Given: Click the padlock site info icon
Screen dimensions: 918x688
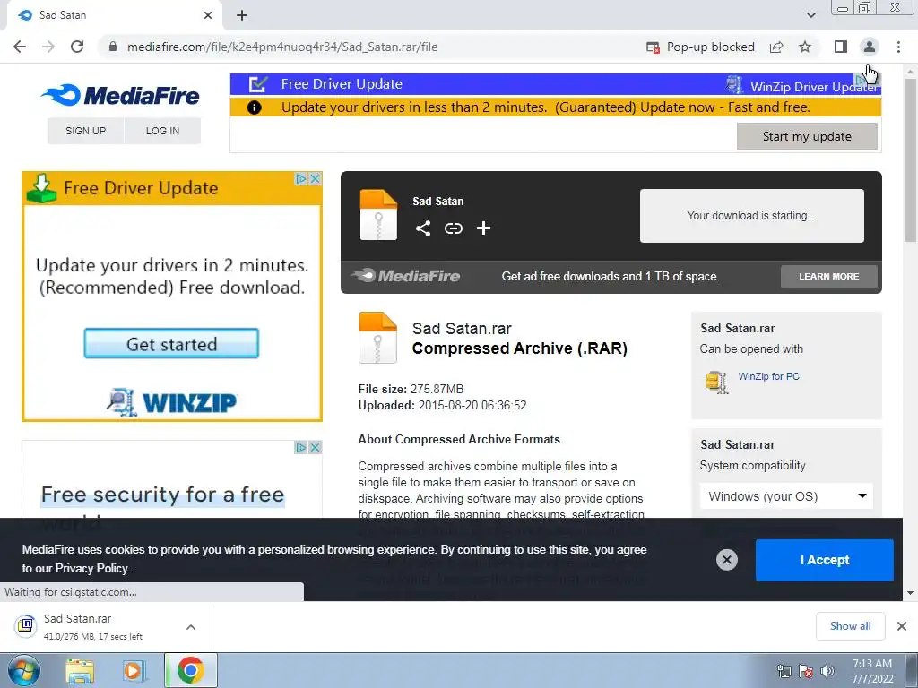Looking at the screenshot, I should (113, 47).
